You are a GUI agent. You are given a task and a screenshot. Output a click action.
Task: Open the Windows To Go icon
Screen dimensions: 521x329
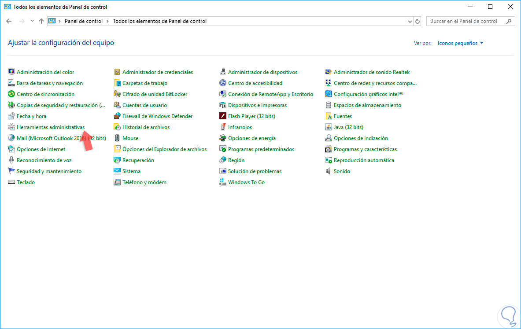click(x=223, y=182)
